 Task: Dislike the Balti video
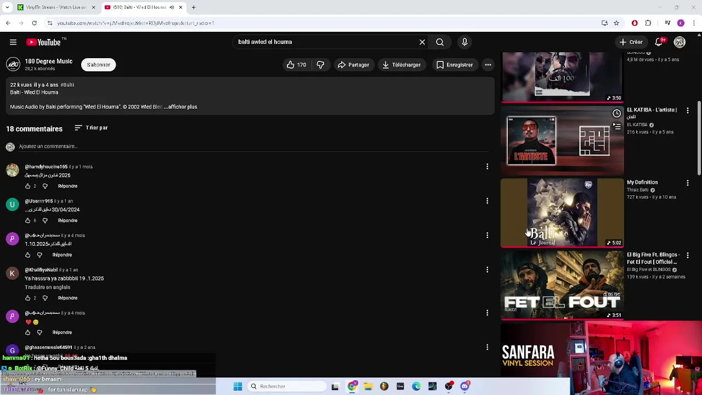320,65
